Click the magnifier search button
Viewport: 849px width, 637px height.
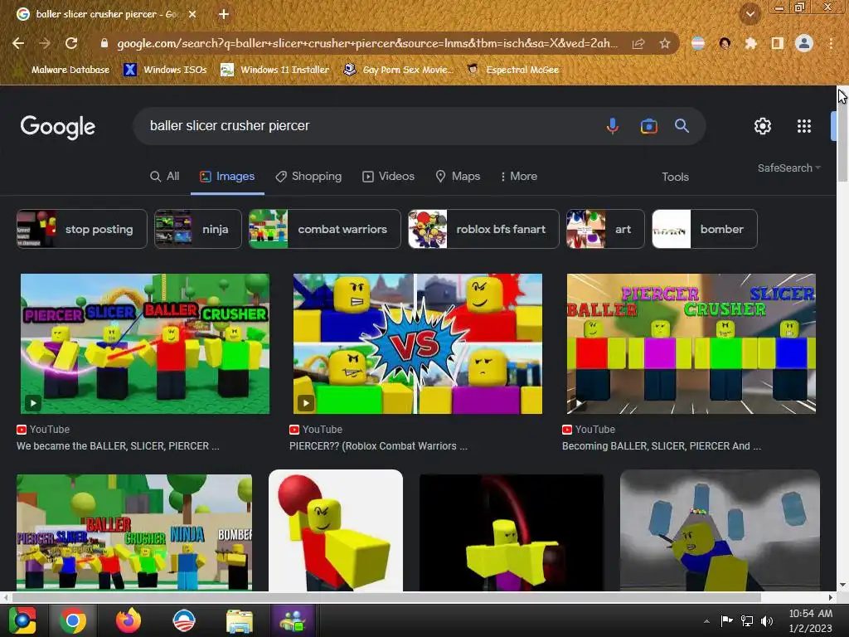pyautogui.click(x=682, y=126)
